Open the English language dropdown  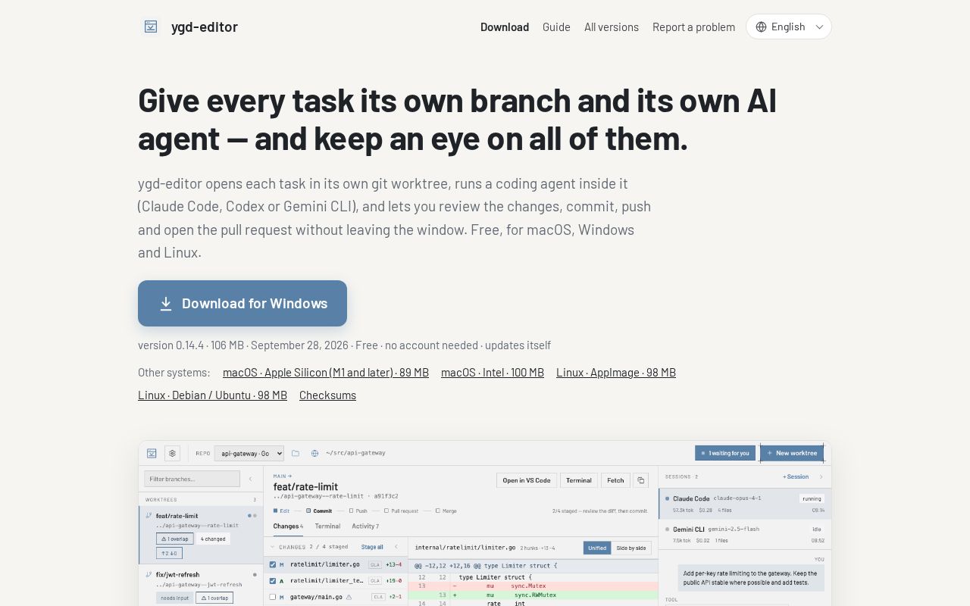789,27
